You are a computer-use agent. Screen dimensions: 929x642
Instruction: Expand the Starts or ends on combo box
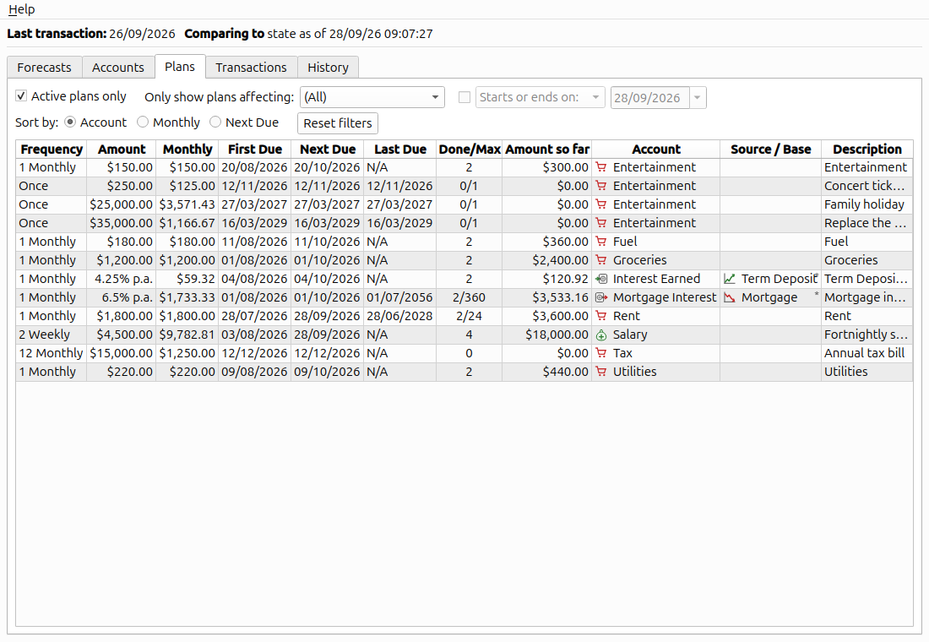pos(540,97)
